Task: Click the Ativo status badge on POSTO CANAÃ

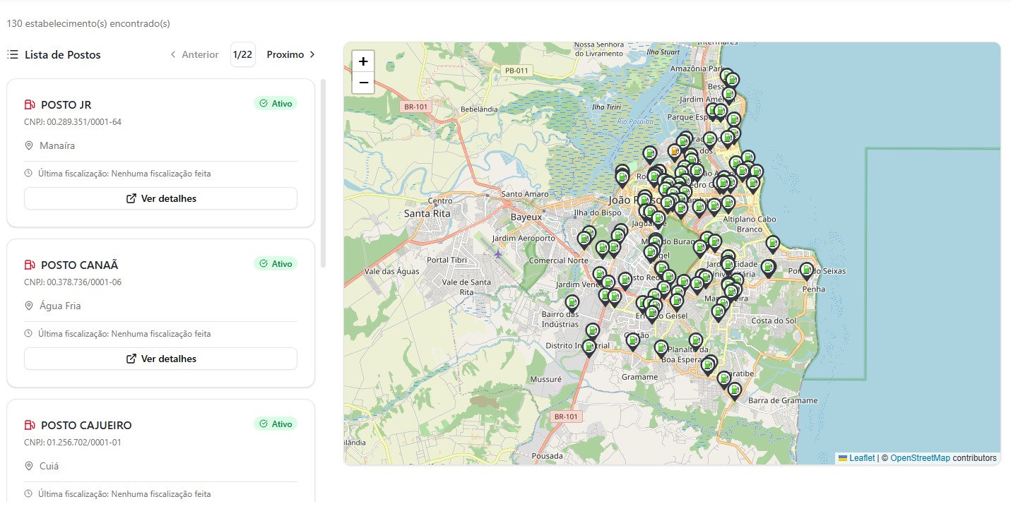Action: [x=276, y=264]
